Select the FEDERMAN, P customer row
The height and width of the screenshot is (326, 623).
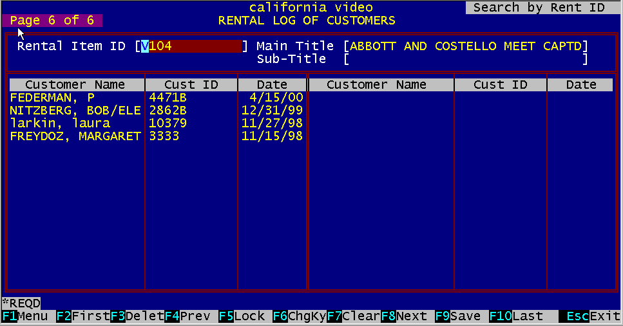tap(53, 98)
